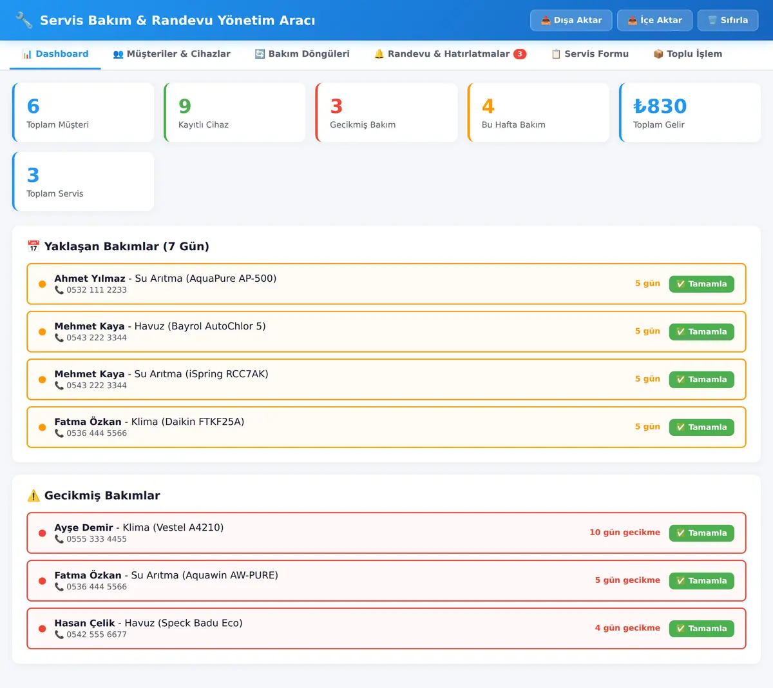This screenshot has height=688, width=773.
Task: Open the Servis Formu tab
Action: coord(590,54)
